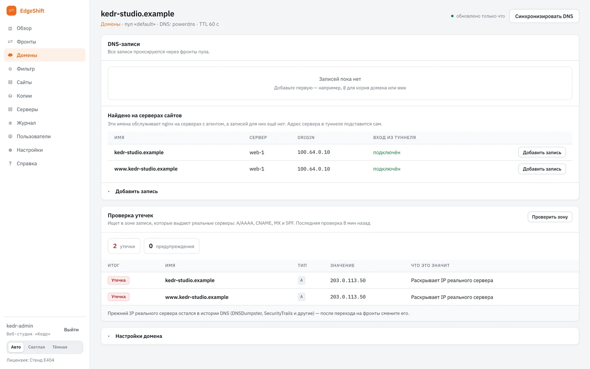Screen dimensions: 590x369
Task: Click the Синхронизировать DNS button
Action: click(x=544, y=16)
